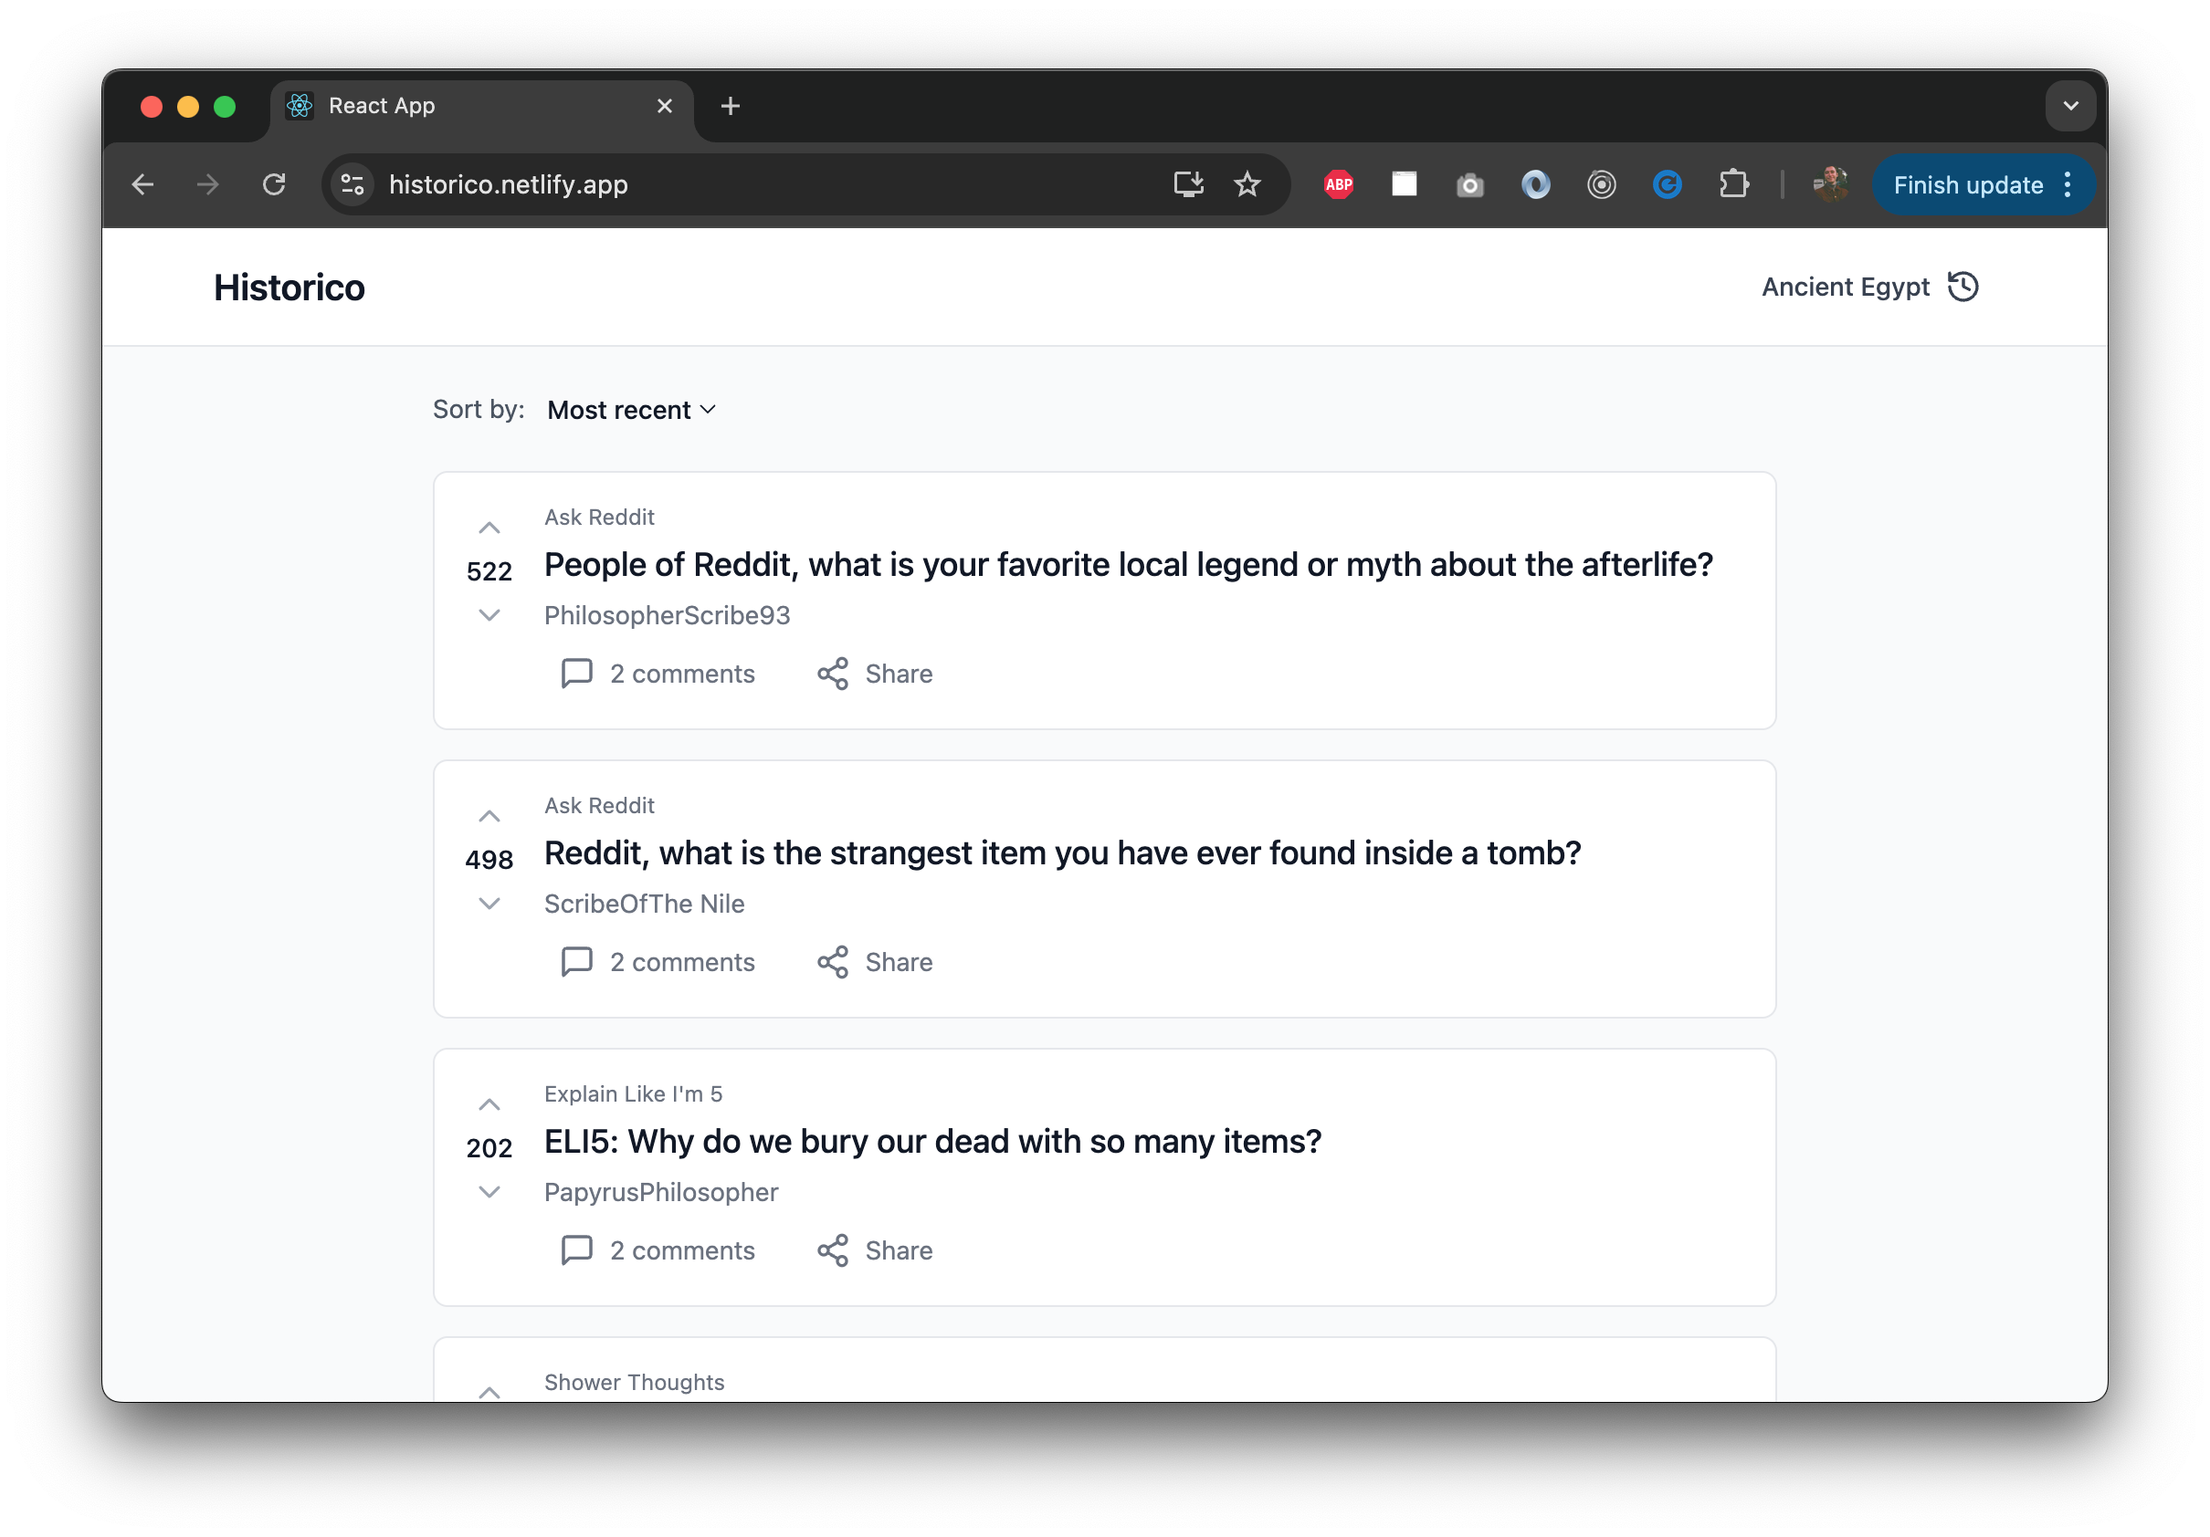2210x1537 pixels.
Task: Click the blue C extension icon
Action: 1668,184
